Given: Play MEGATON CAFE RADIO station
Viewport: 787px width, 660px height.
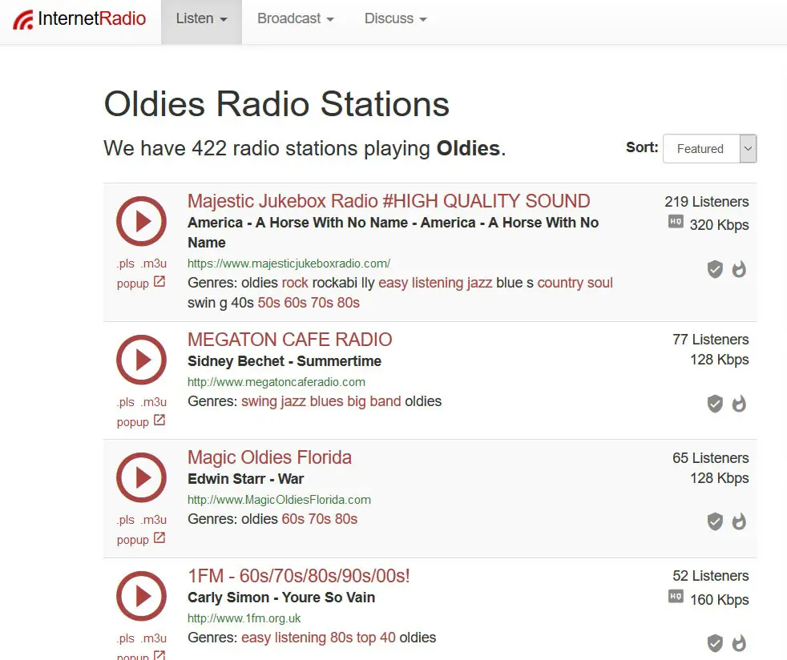Looking at the screenshot, I should pos(142,360).
